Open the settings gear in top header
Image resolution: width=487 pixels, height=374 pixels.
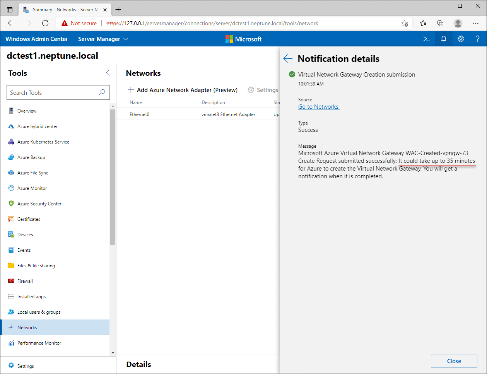461,39
